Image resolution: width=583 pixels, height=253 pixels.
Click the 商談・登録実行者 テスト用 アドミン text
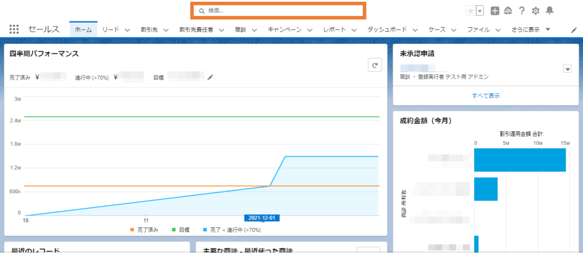[x=444, y=77]
